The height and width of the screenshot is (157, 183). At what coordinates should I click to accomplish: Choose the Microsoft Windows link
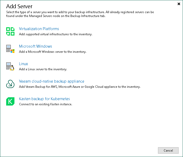pyautogui.click(x=36, y=46)
